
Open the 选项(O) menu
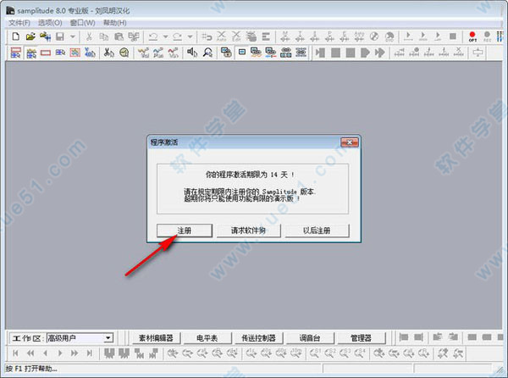[50, 23]
